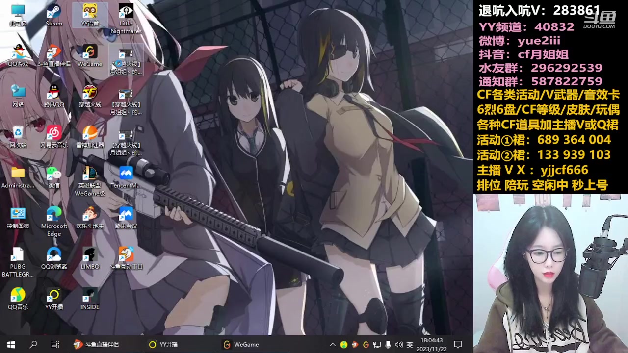Launch 微信 WeChat from the desktop

54,177
